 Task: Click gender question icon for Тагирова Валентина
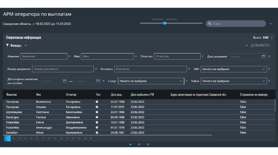click(97, 102)
